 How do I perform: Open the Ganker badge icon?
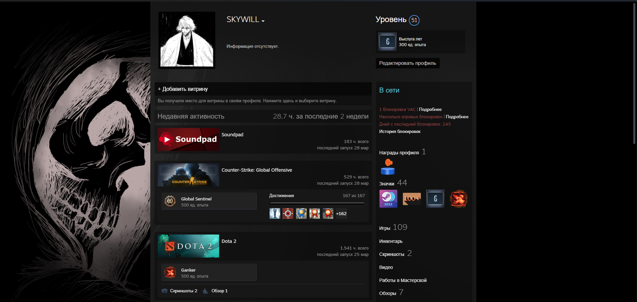click(x=170, y=272)
